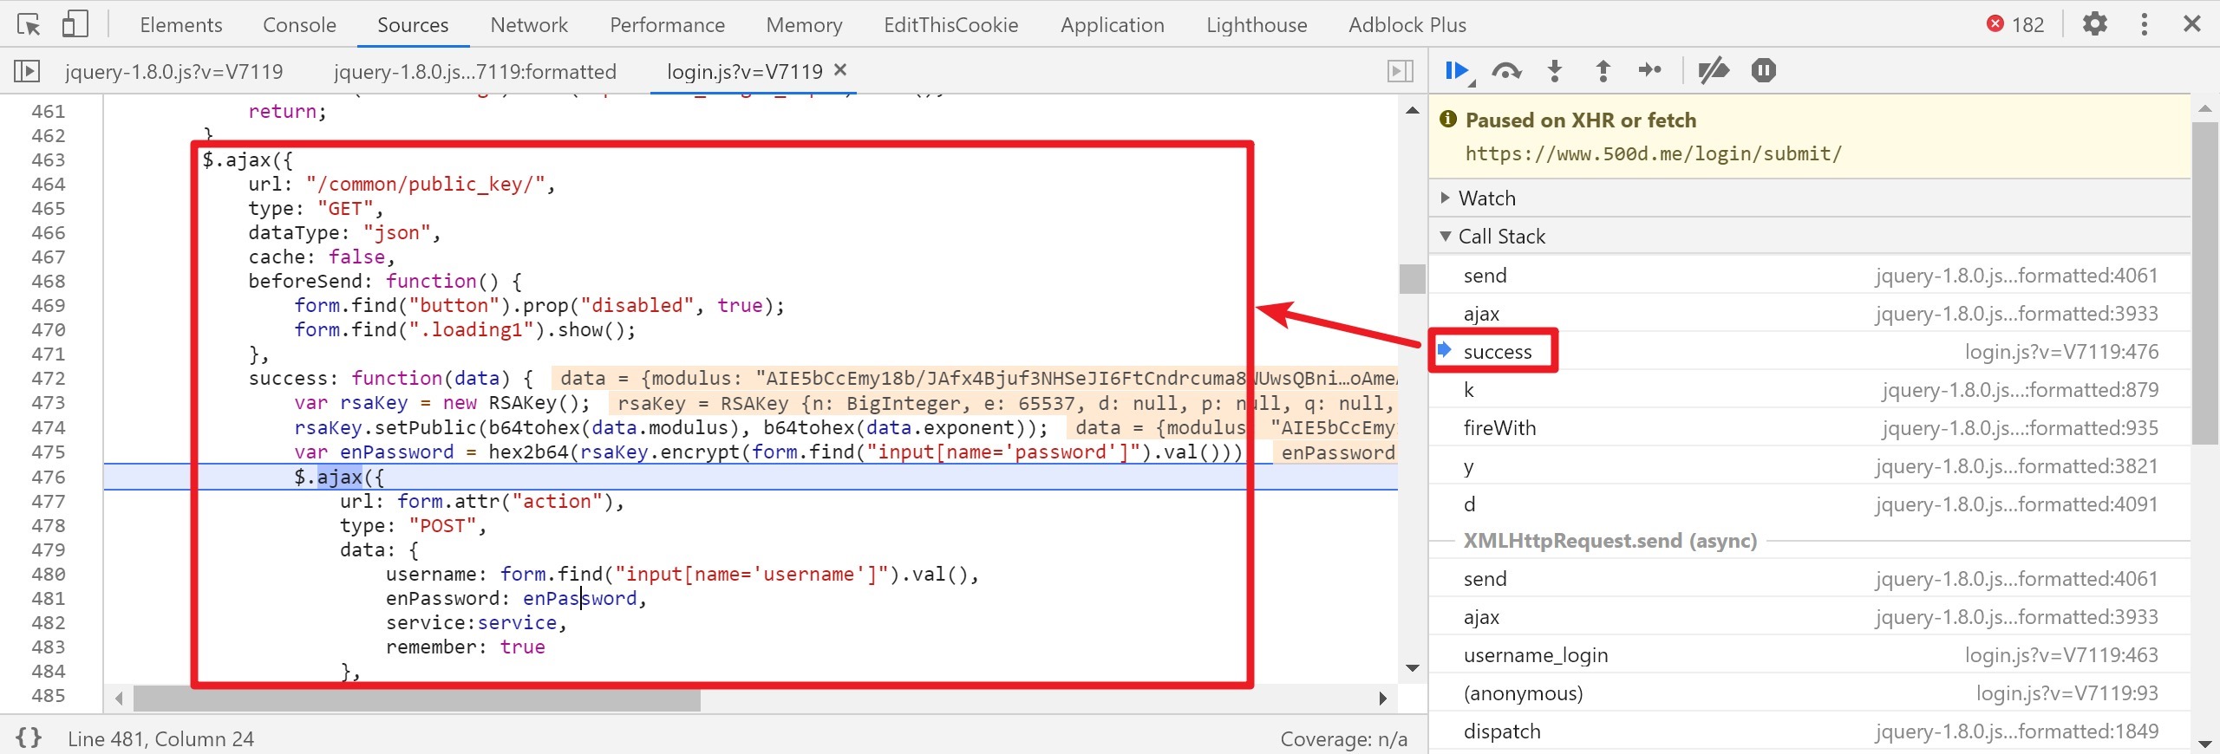The width and height of the screenshot is (2220, 754).
Task: Select the success call stack frame
Action: click(x=1809, y=352)
